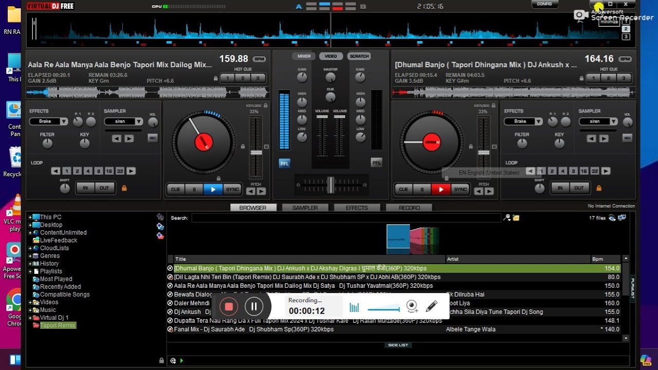Click in the browser Search field

tap(346, 218)
